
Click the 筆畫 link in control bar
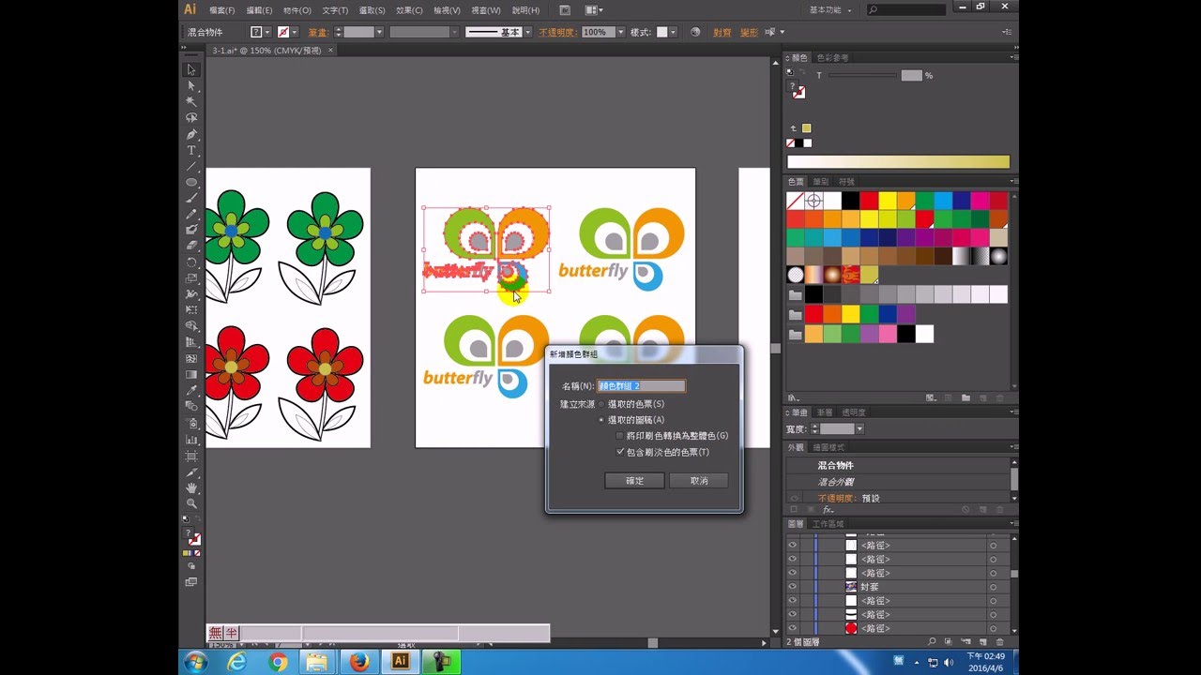coord(317,32)
